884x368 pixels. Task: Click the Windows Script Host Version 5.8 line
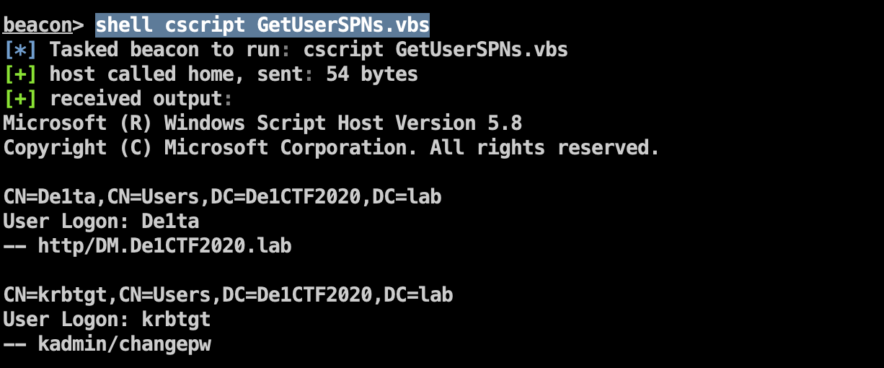(262, 123)
